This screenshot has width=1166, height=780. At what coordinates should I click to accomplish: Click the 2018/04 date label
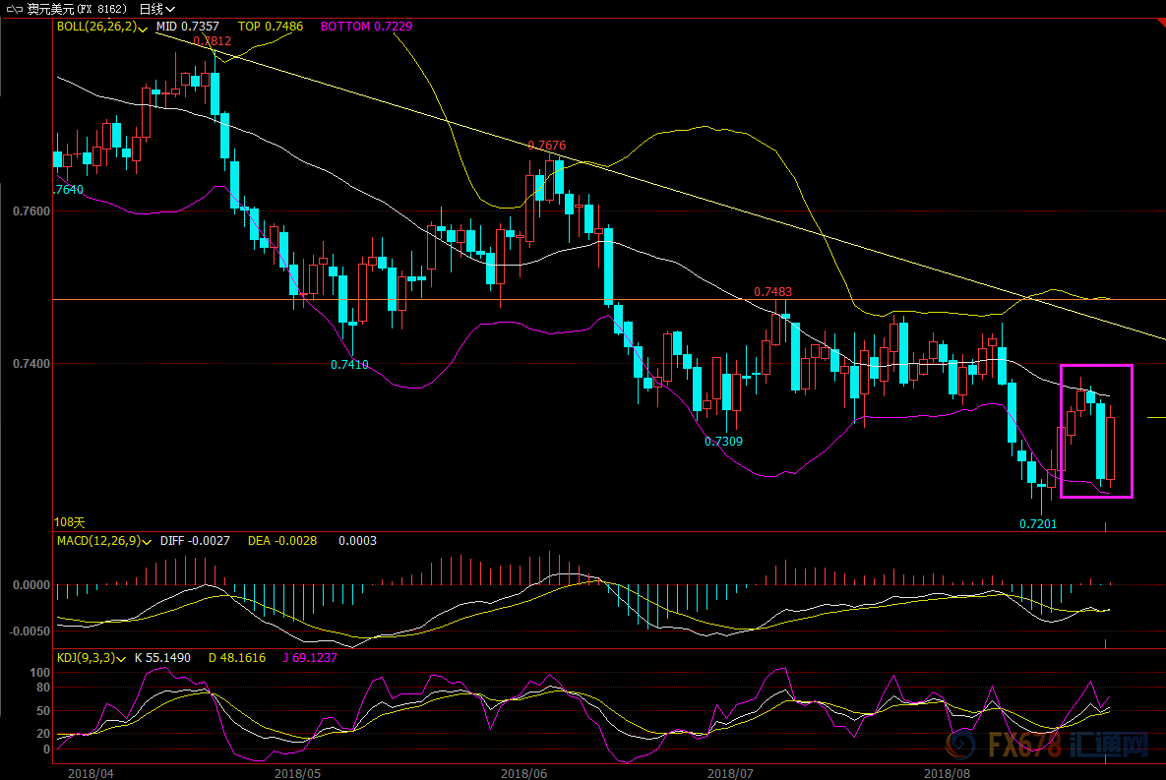point(91,773)
